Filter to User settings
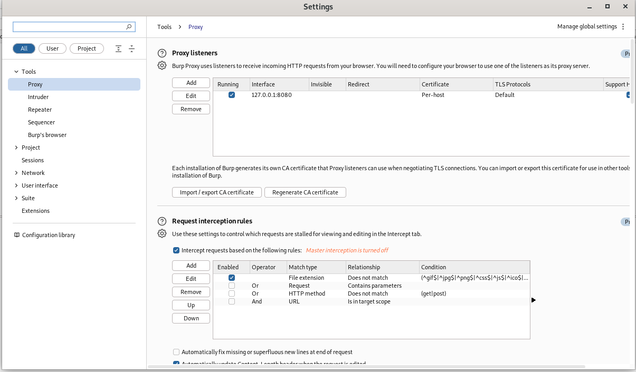This screenshot has width=636, height=372. coord(52,48)
